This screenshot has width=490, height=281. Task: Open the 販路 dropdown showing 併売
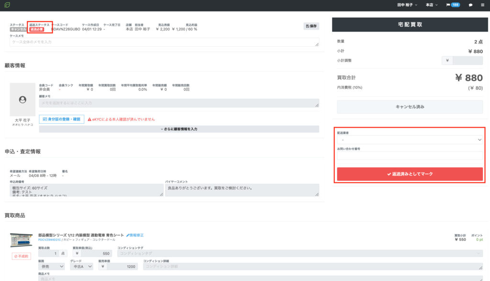[52, 267]
